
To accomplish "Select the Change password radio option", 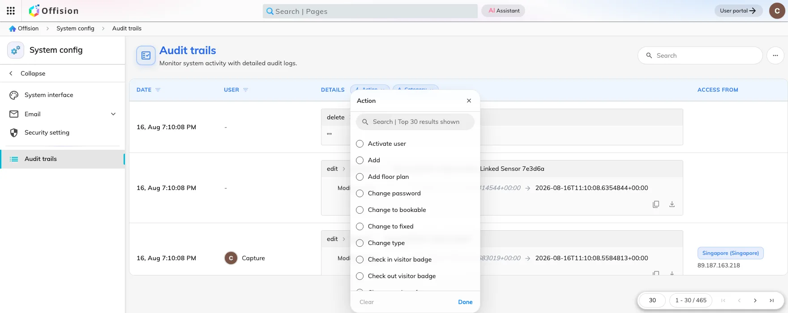I will tap(360, 193).
